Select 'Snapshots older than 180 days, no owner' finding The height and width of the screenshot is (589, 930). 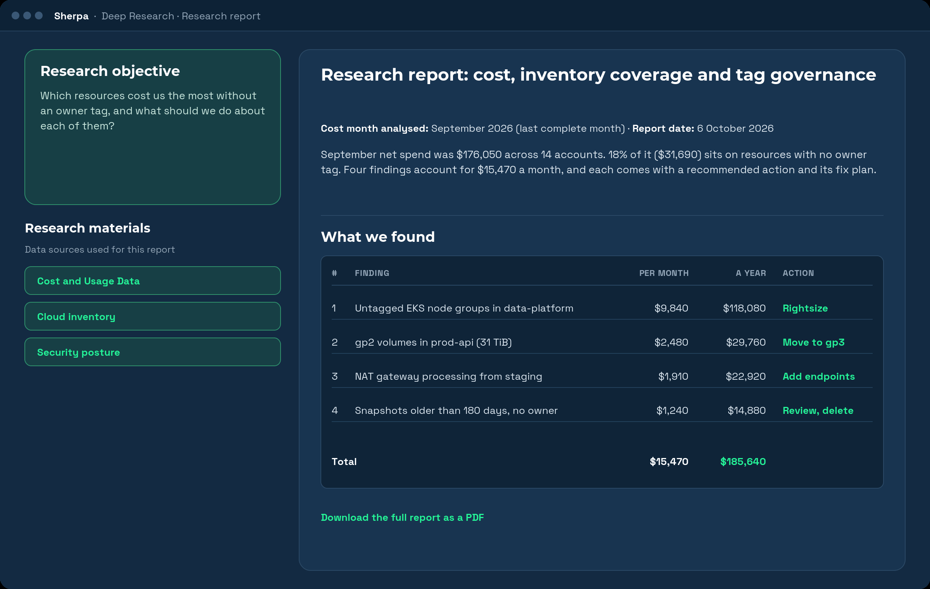[456, 410]
